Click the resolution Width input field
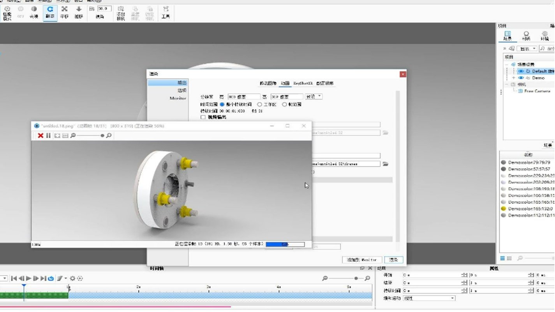Image resolution: width=555 pixels, height=312 pixels. (x=244, y=96)
